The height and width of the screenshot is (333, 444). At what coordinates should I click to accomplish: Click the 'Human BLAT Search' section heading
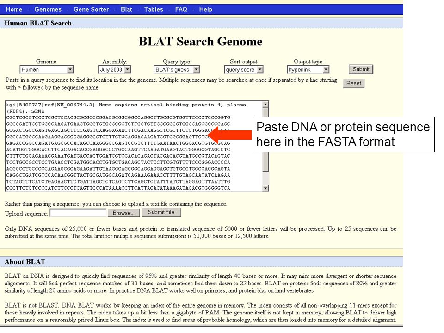click(x=38, y=23)
